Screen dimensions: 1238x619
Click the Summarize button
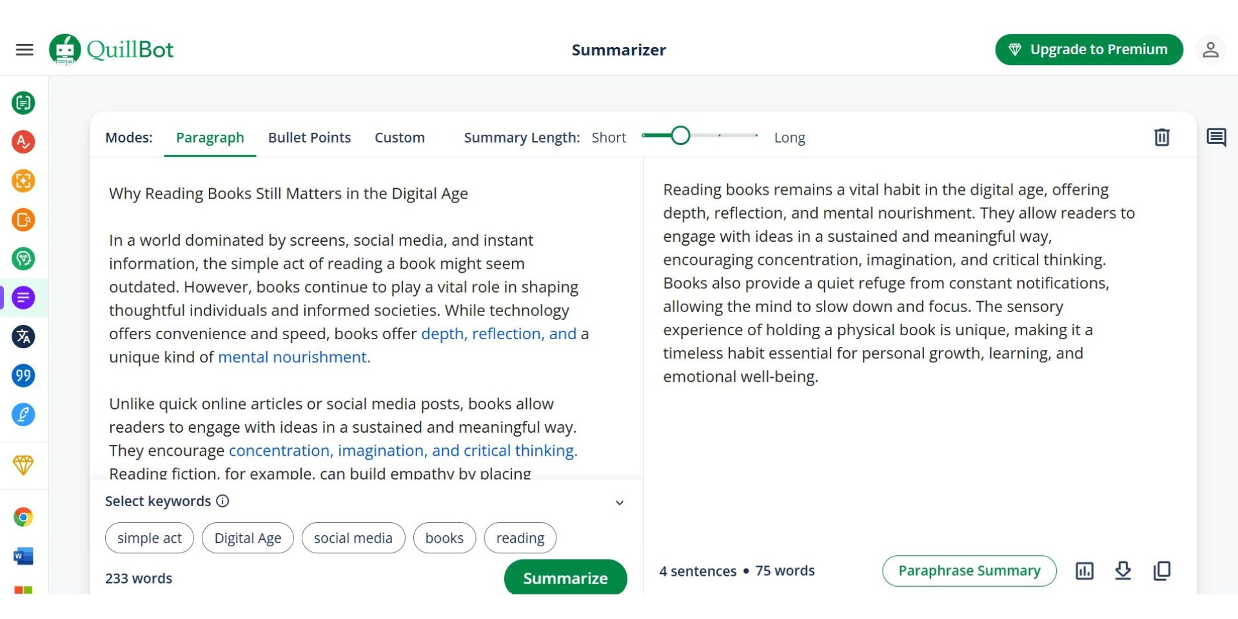(x=565, y=578)
